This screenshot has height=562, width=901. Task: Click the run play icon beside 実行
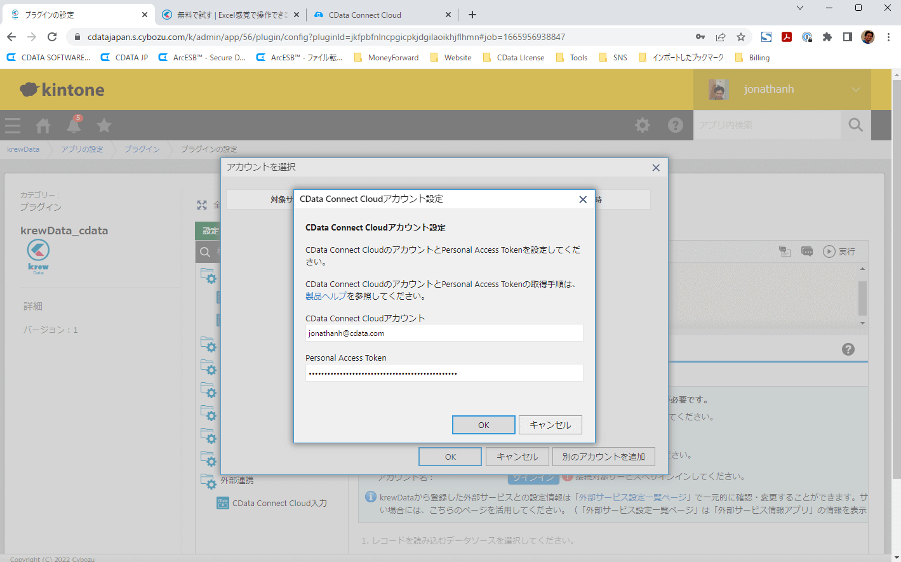(x=829, y=251)
